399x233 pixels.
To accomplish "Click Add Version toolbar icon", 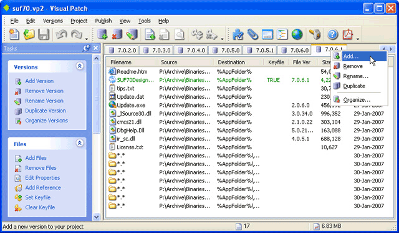I will (102, 34).
